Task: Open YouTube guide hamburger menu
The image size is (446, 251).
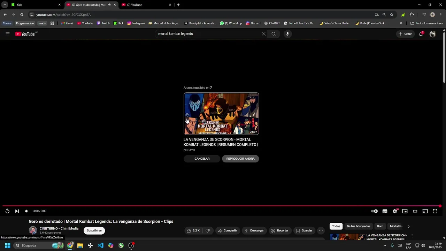Action: (7, 34)
